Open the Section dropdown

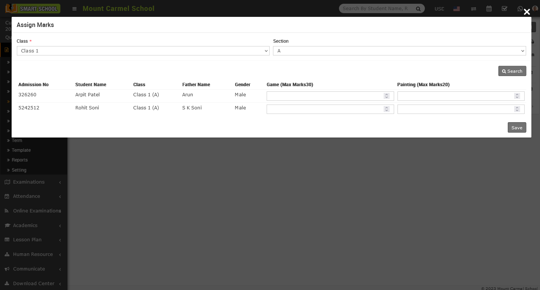pyautogui.click(x=399, y=51)
